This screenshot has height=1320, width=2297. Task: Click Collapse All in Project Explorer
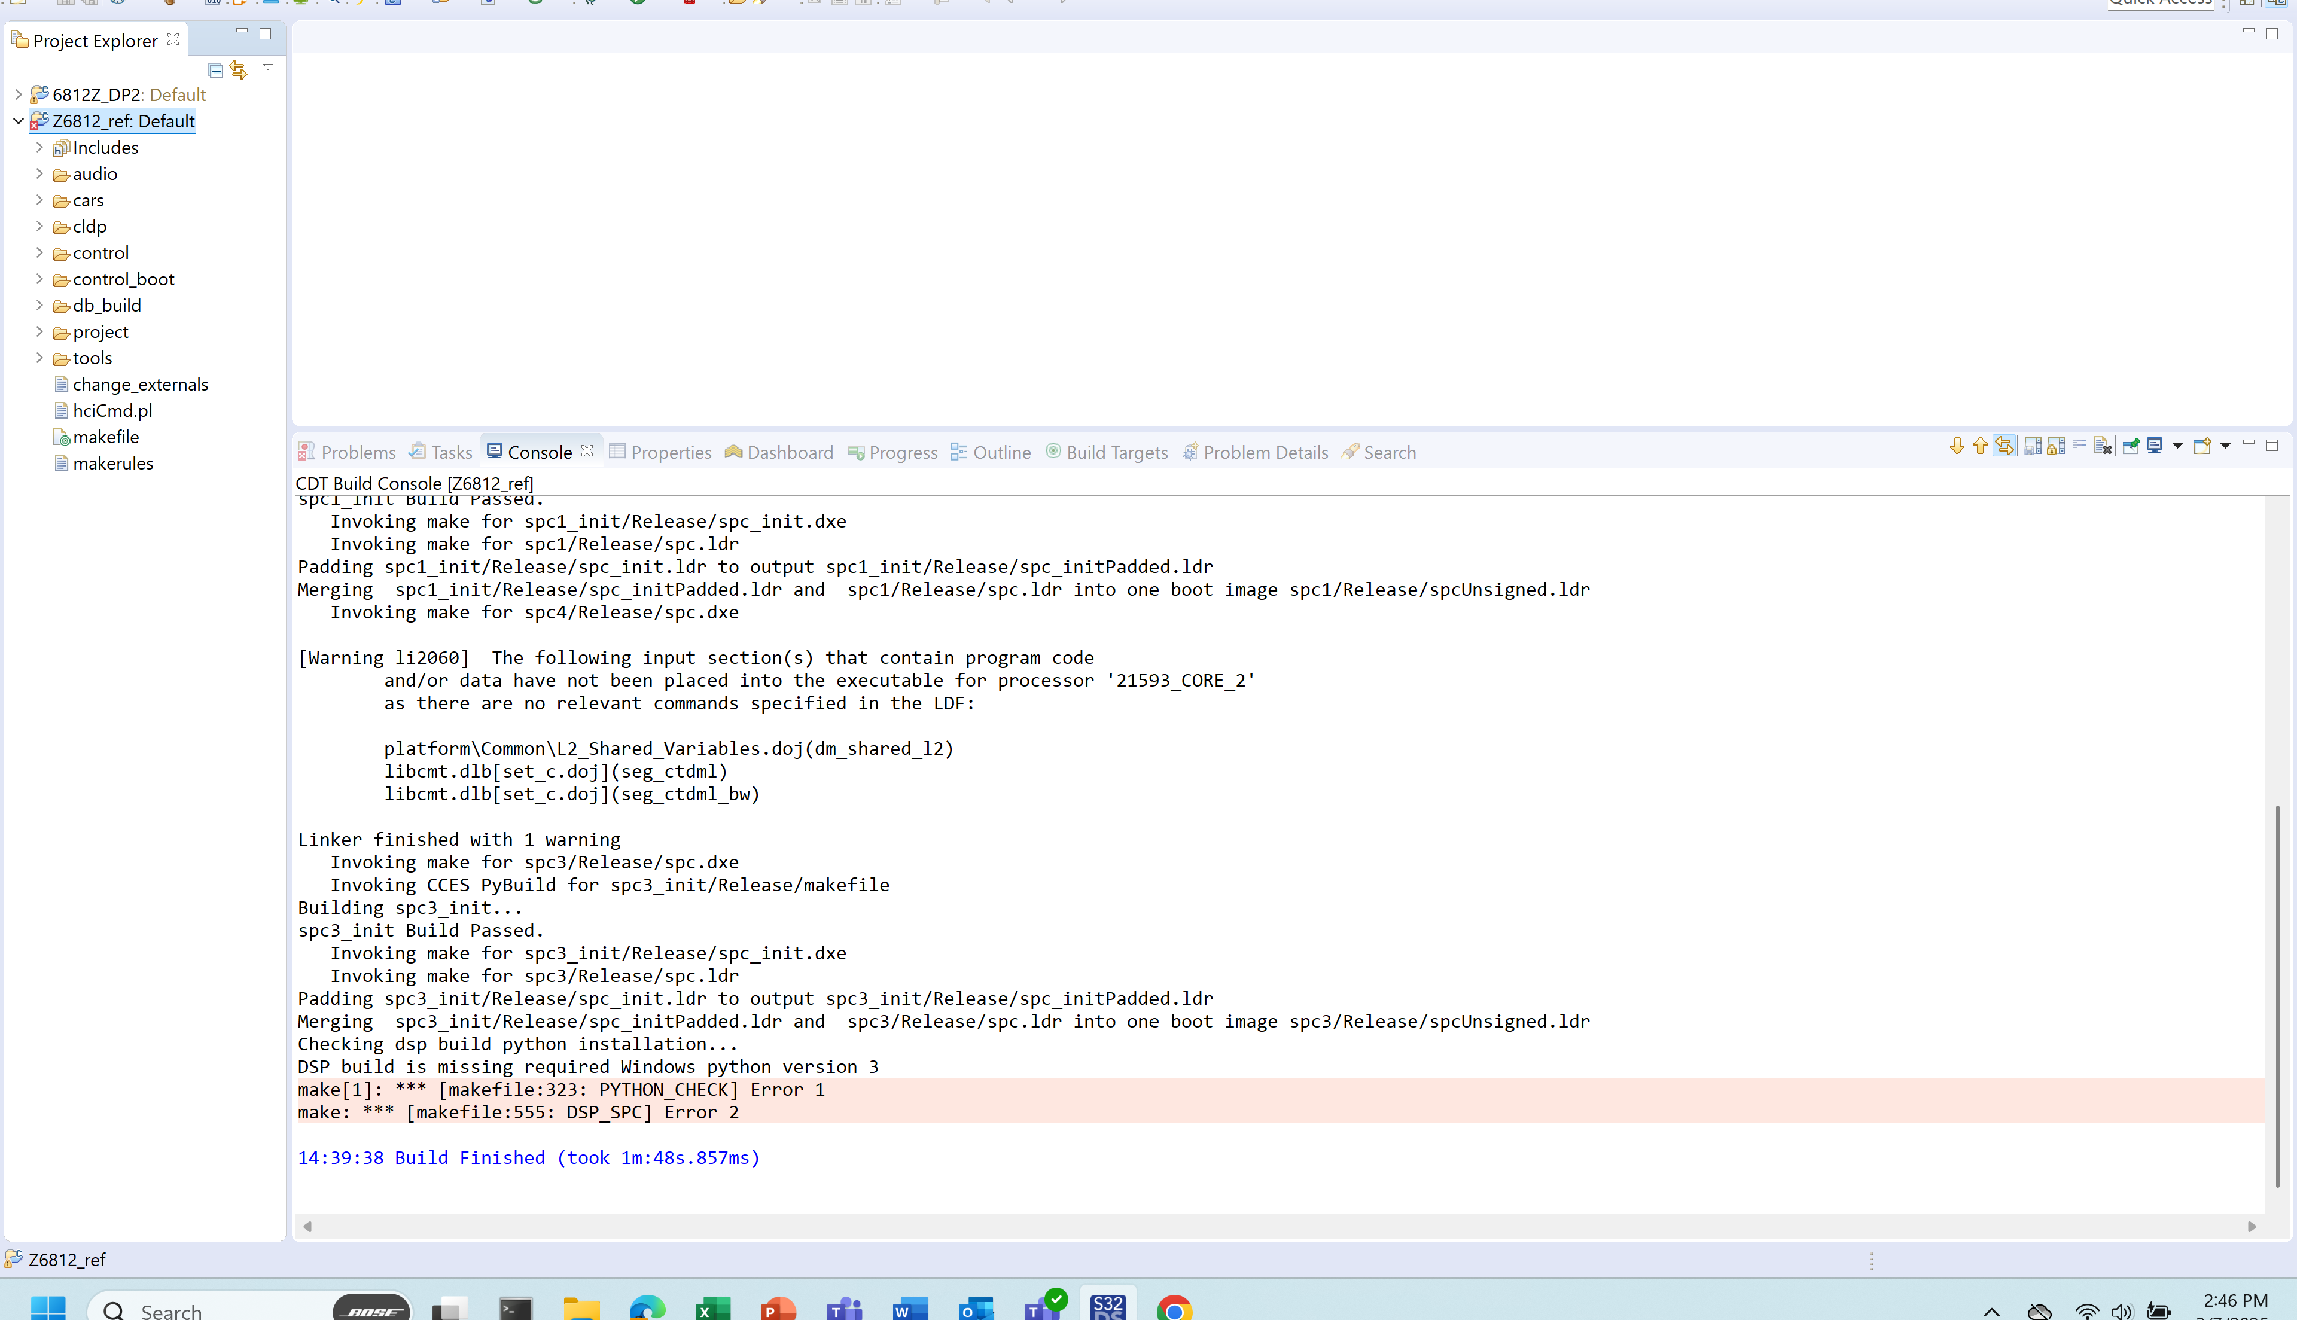pyautogui.click(x=215, y=71)
